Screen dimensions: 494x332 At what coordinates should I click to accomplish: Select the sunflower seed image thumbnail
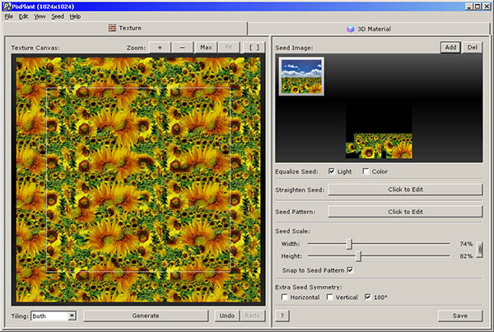pyautogui.click(x=301, y=77)
